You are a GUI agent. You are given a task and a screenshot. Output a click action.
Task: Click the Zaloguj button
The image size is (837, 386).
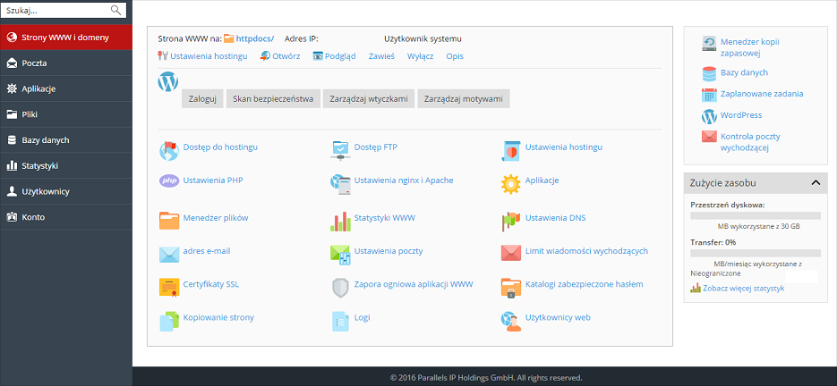(203, 98)
